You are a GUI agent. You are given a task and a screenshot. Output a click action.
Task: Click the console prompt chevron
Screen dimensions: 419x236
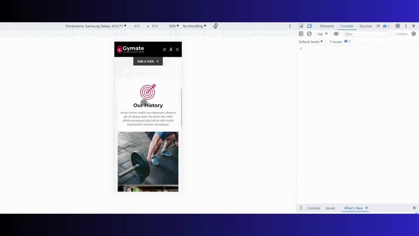tap(300, 49)
